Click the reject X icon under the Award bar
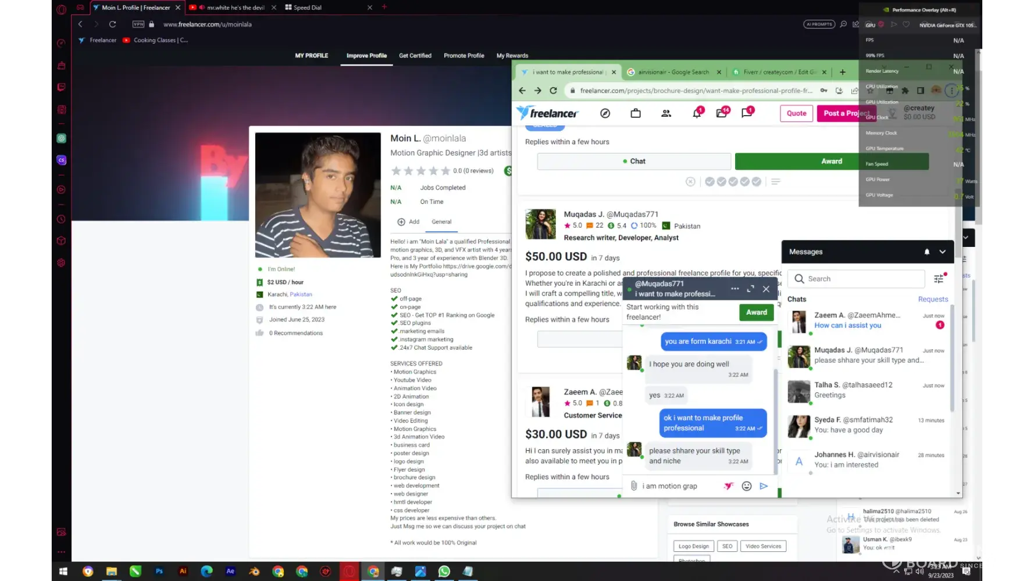Screen dimensions: 1034x581 [690, 182]
